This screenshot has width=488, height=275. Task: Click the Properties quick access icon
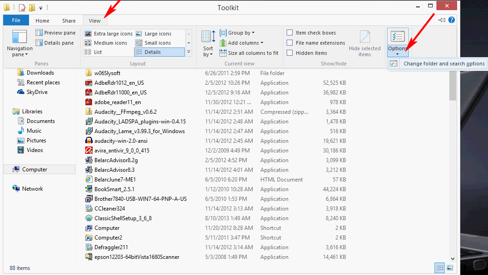tap(22, 7)
